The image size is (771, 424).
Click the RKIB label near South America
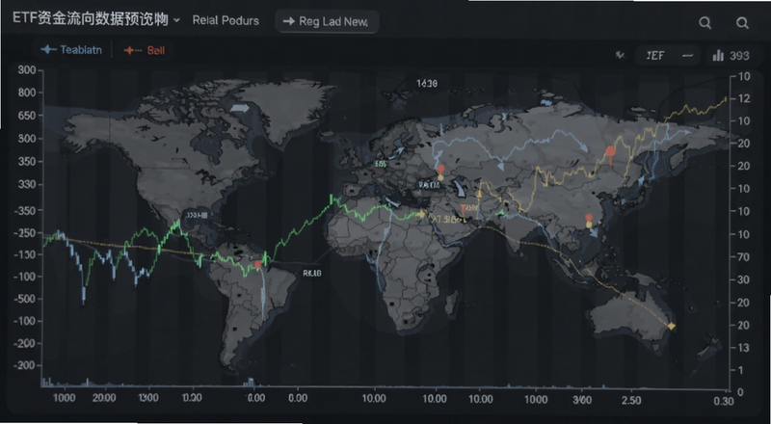point(312,273)
